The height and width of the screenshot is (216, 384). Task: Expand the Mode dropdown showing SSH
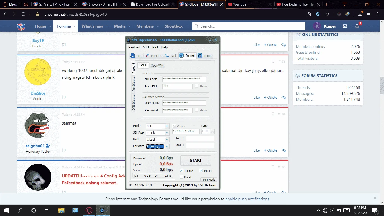pyautogui.click(x=167, y=126)
